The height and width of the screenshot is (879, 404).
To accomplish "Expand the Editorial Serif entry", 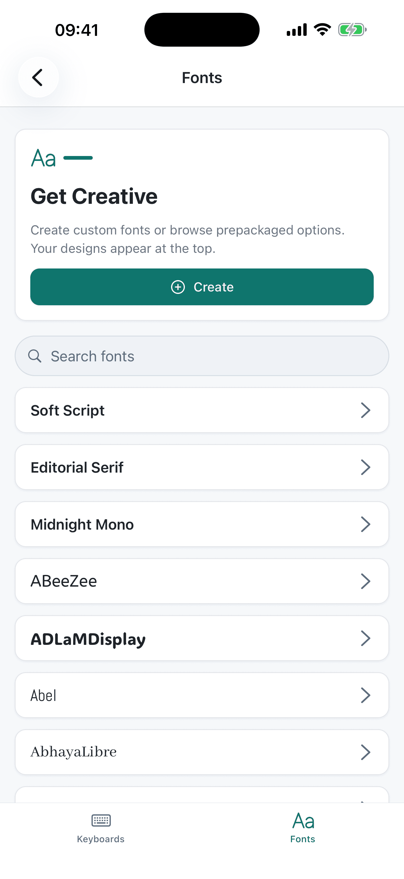I will [x=202, y=467].
